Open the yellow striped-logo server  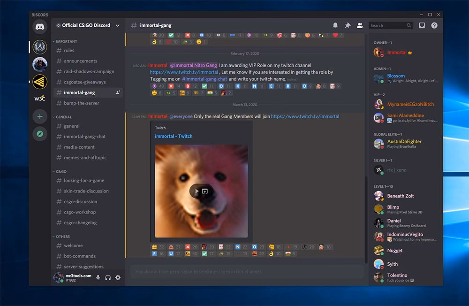coord(40,82)
